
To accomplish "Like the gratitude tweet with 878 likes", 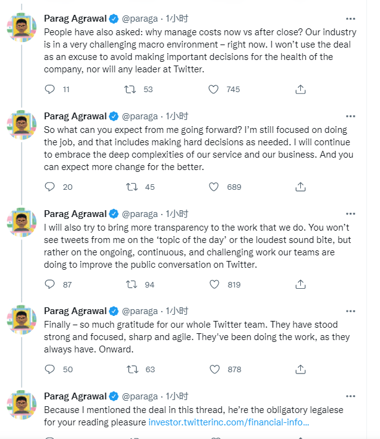I will click(x=214, y=369).
